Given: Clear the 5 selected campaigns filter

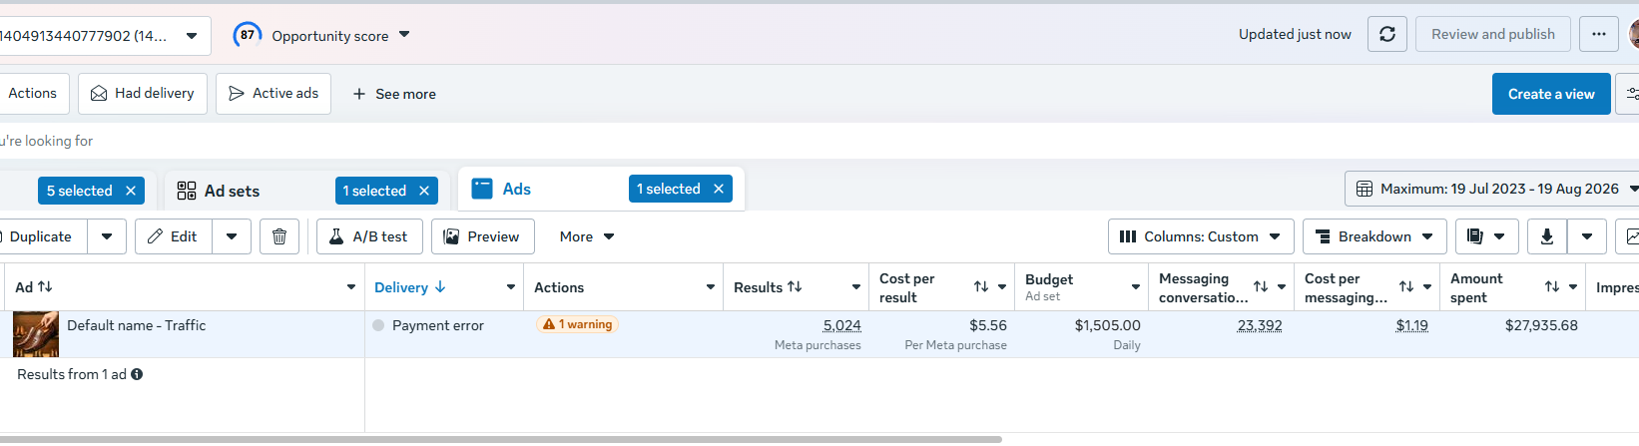Looking at the screenshot, I should 131,191.
